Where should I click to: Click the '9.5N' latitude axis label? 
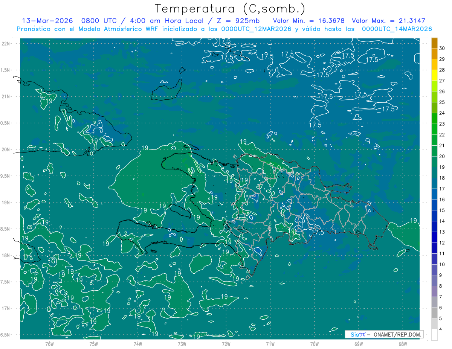point(6,176)
